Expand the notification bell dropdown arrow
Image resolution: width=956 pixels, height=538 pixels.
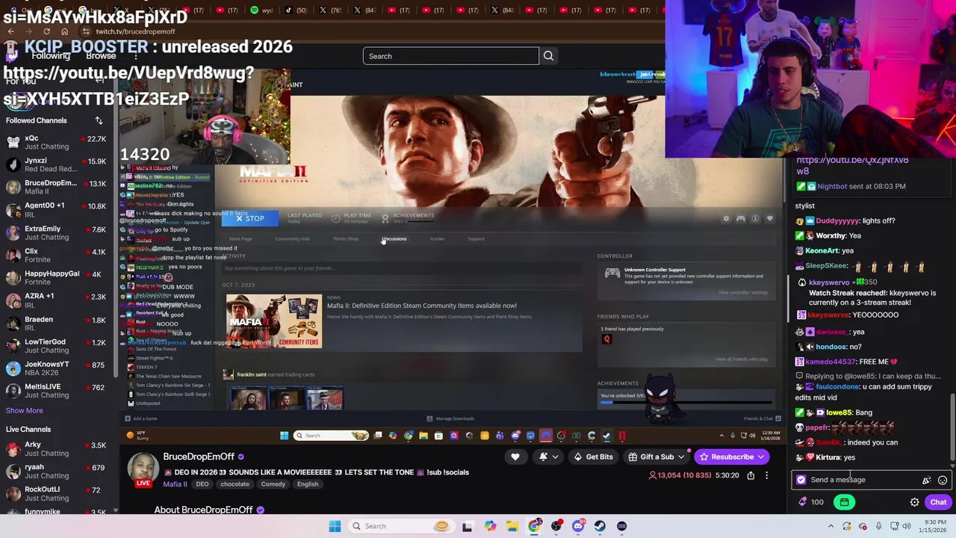pos(555,457)
